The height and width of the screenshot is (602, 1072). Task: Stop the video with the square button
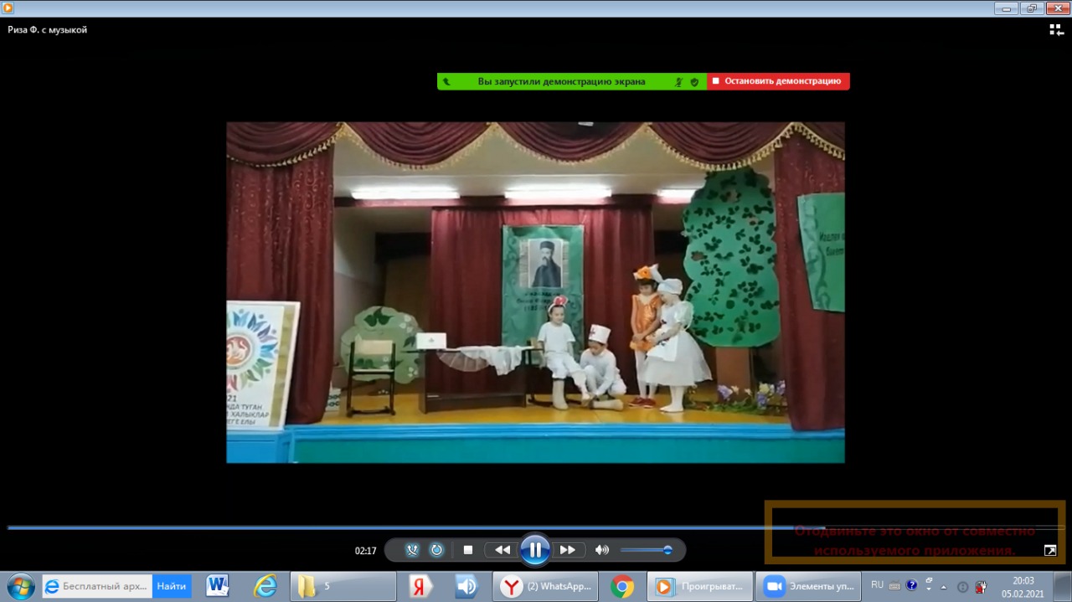pyautogui.click(x=468, y=550)
